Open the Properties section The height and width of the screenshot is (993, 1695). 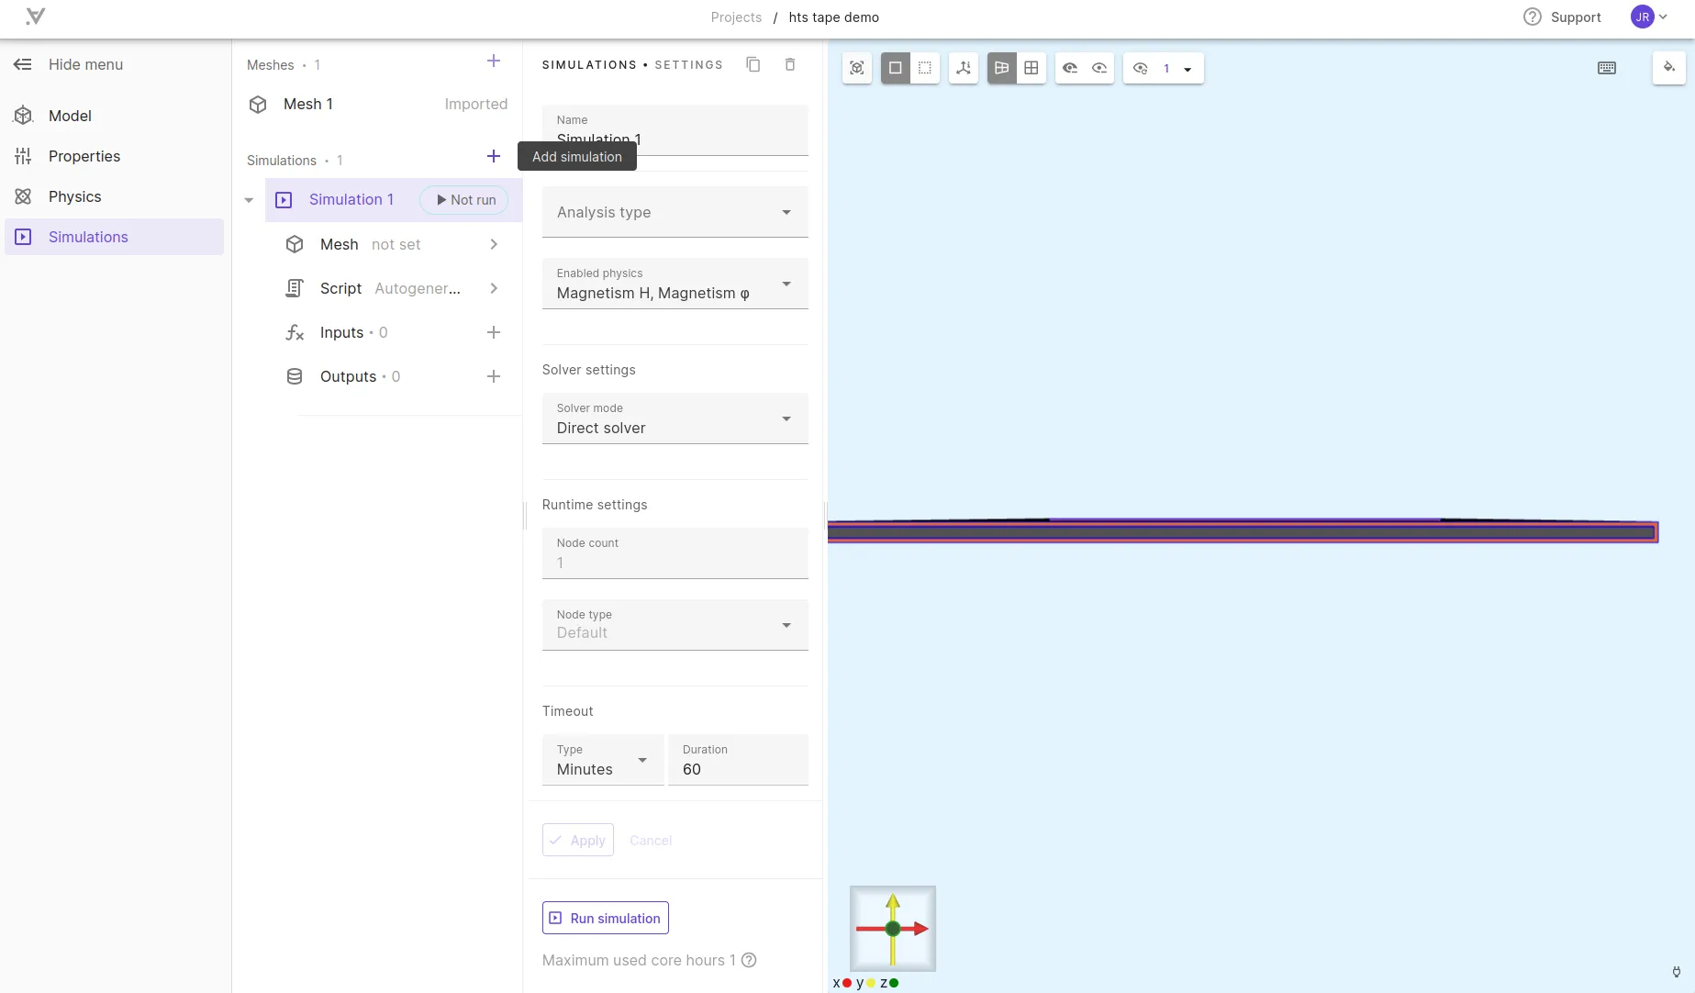tap(115, 156)
